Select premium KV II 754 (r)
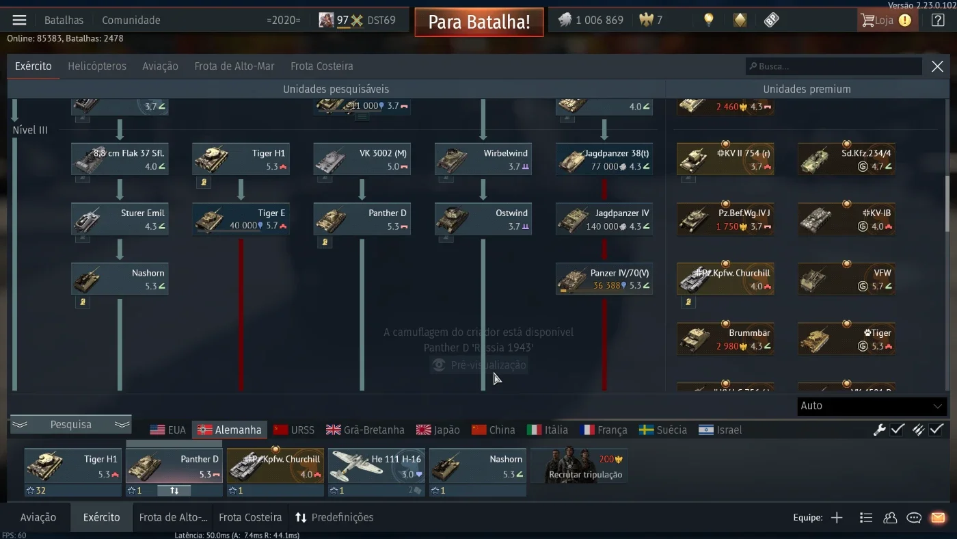Image resolution: width=957 pixels, height=539 pixels. 725,159
